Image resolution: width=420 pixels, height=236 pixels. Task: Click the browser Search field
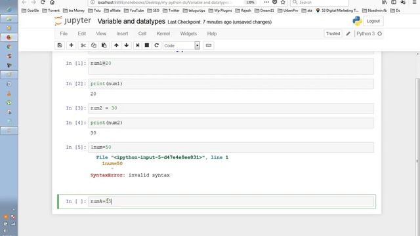[x=320, y=3]
